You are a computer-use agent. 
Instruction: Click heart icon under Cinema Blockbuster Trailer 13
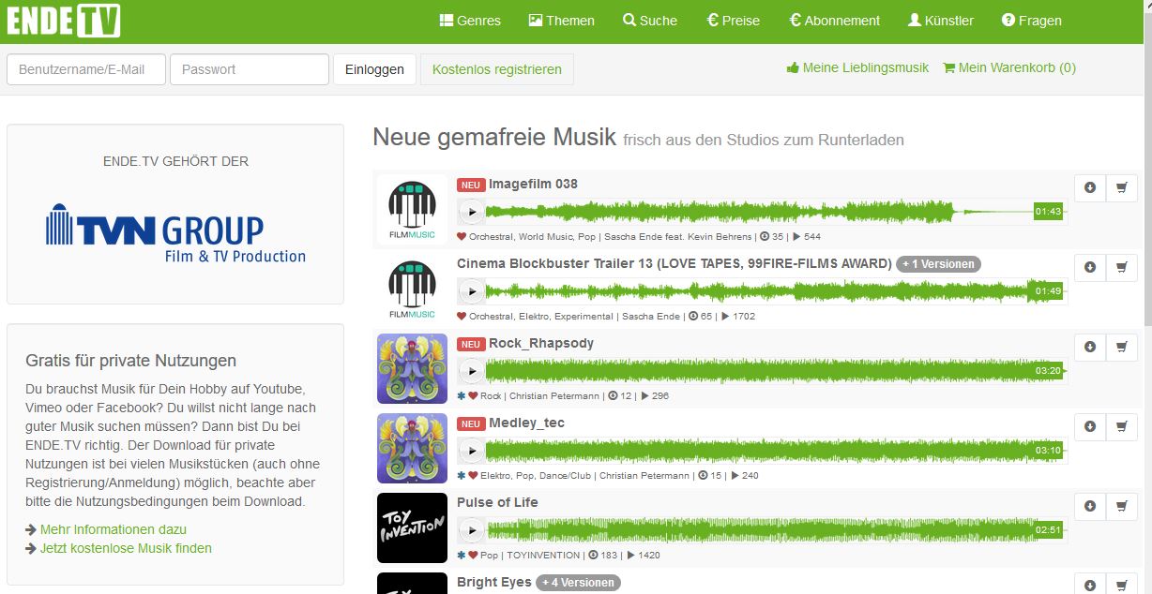[x=462, y=317]
